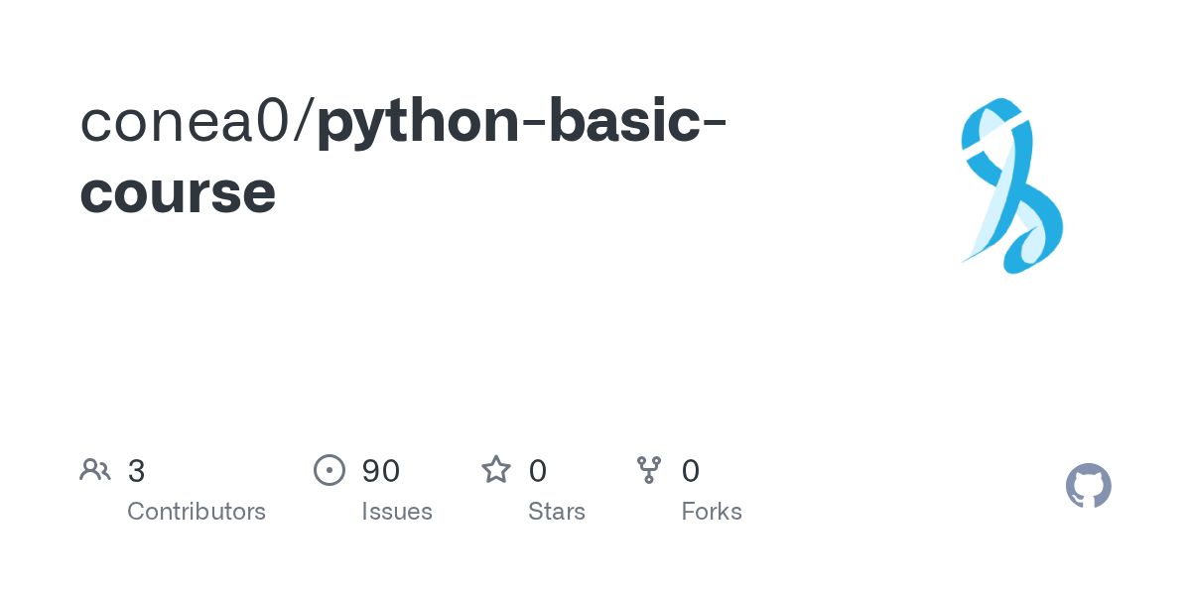Click the word course in title

[178, 193]
